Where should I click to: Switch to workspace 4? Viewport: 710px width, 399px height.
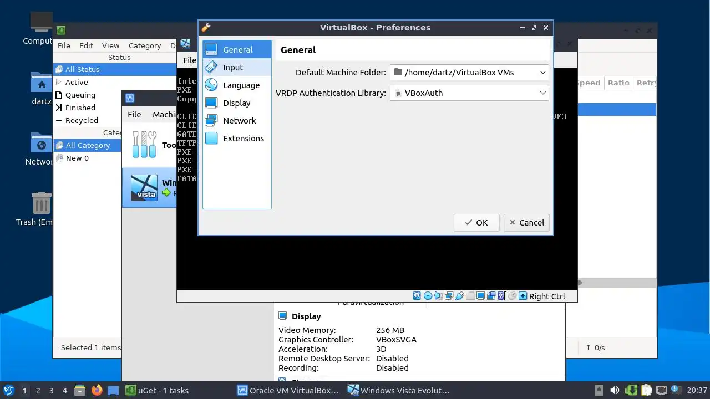pos(65,391)
